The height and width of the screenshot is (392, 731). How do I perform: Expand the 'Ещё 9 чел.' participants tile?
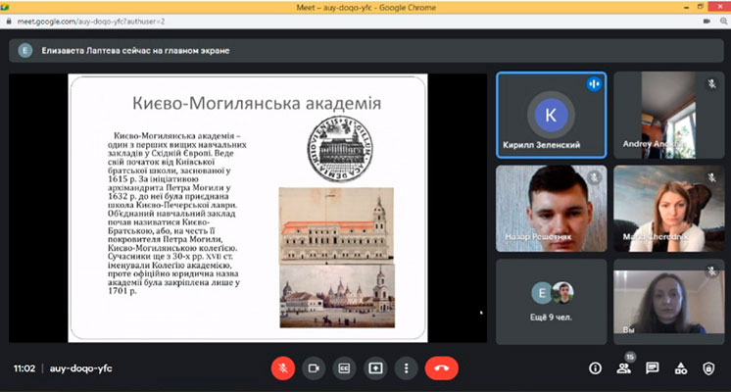(x=550, y=300)
